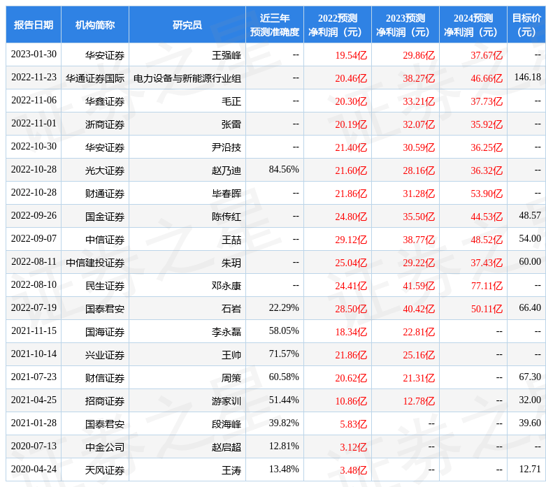Click the 29.12亿 2022 forecast value

[x=351, y=240]
